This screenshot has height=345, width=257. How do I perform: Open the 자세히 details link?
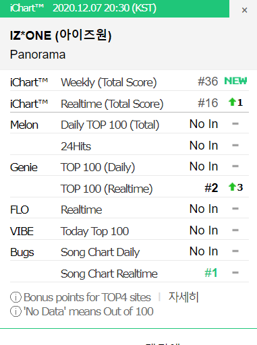coord(183,297)
